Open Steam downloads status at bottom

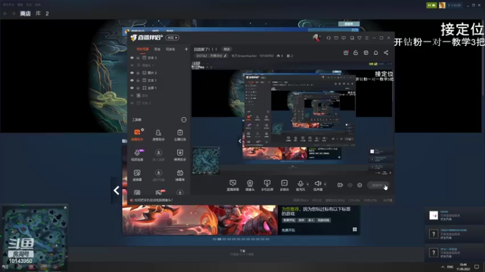242,253
